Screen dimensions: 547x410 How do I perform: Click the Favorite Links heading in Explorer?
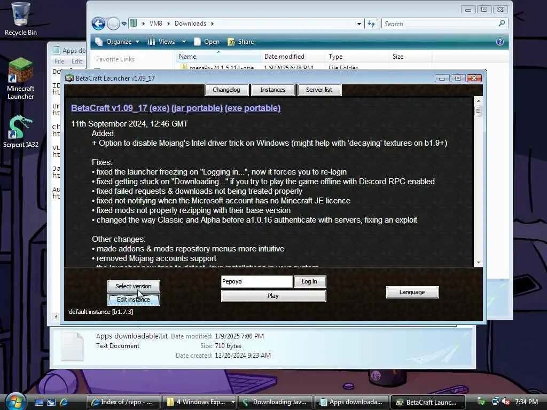[115, 59]
